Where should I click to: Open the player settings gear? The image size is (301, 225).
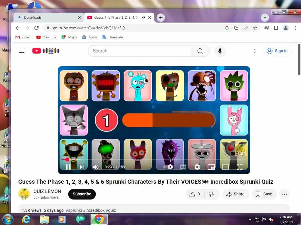(x=197, y=167)
